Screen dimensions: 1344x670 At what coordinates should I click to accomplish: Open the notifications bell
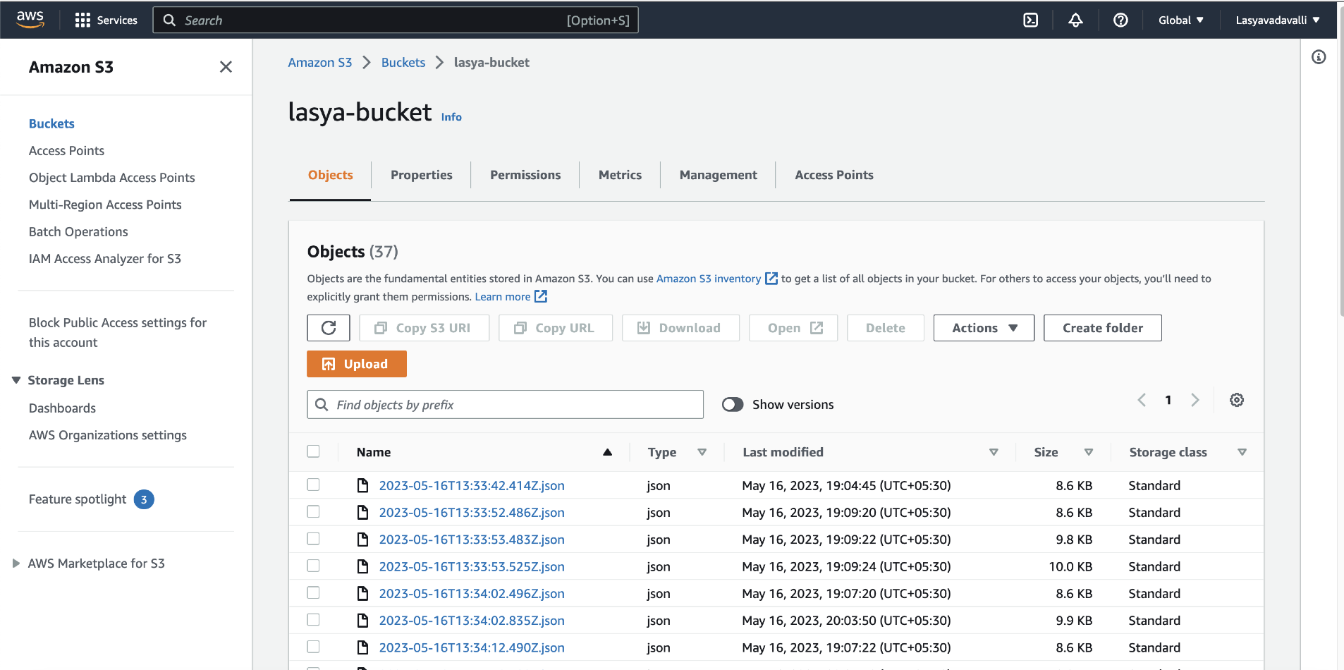click(1075, 20)
